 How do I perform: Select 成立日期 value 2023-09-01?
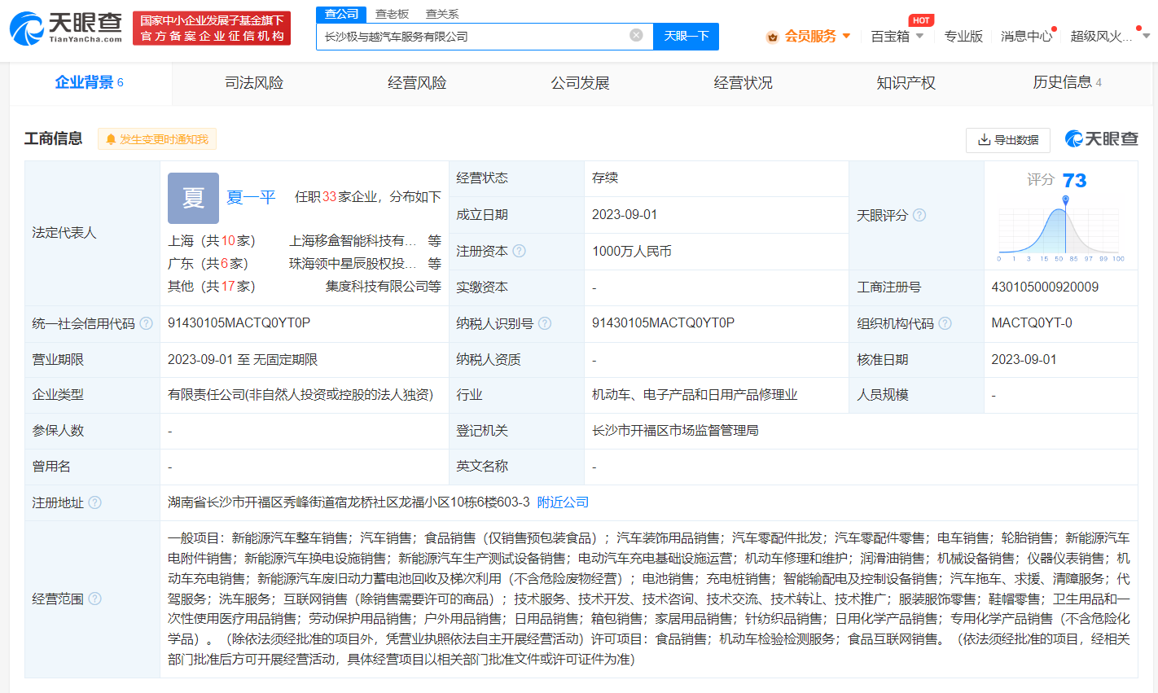625,215
